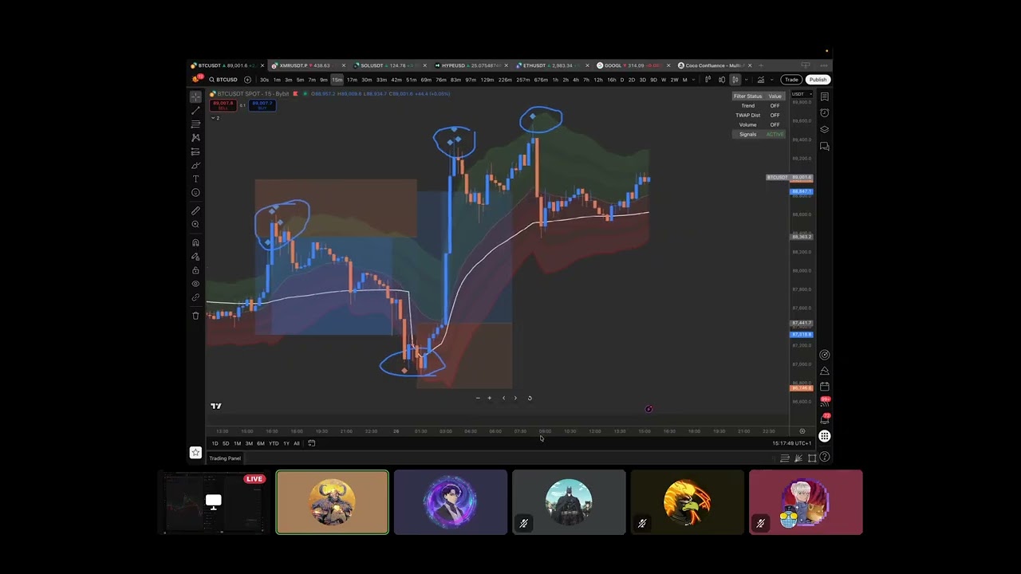Open the go-to-date calendar icon
This screenshot has height=574, width=1021.
tap(312, 443)
